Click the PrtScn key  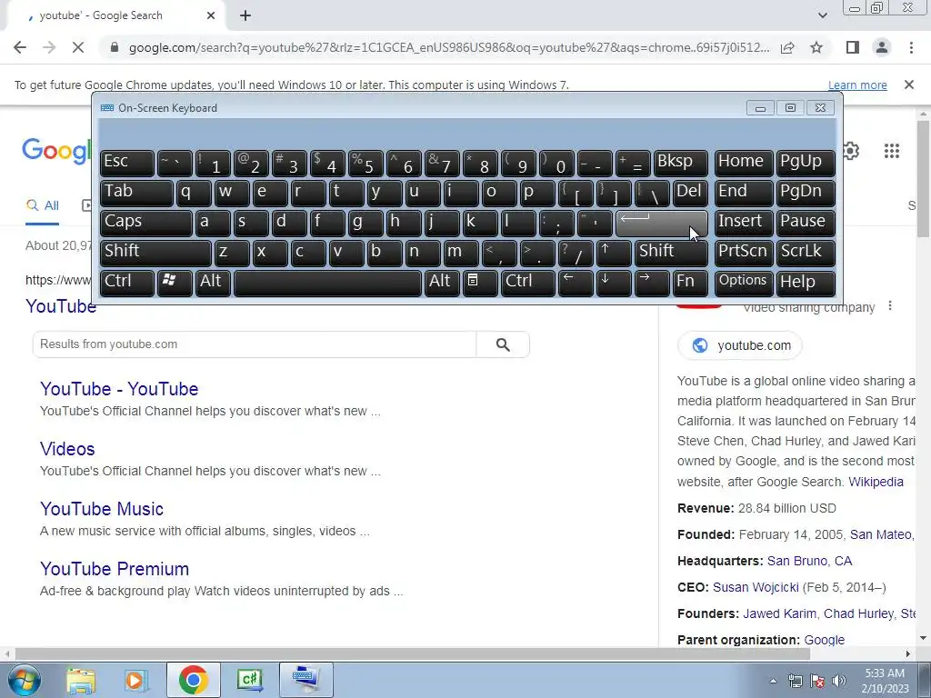pyautogui.click(x=744, y=253)
